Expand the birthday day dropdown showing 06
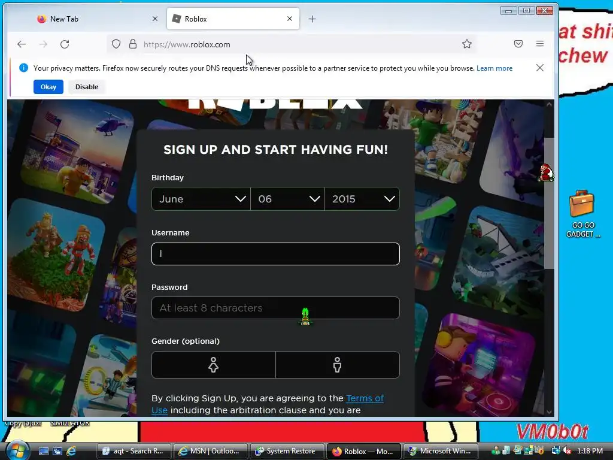The image size is (613, 460). point(288,199)
